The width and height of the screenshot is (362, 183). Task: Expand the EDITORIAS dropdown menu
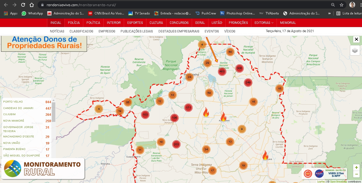pyautogui.click(x=264, y=23)
